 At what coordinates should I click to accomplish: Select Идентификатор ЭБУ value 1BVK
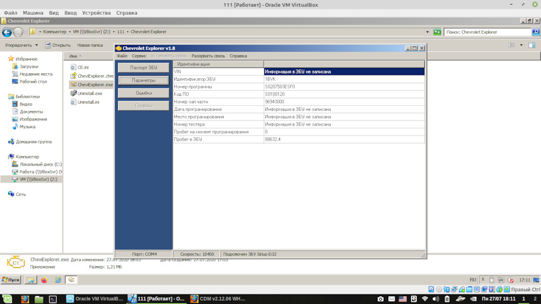click(344, 79)
